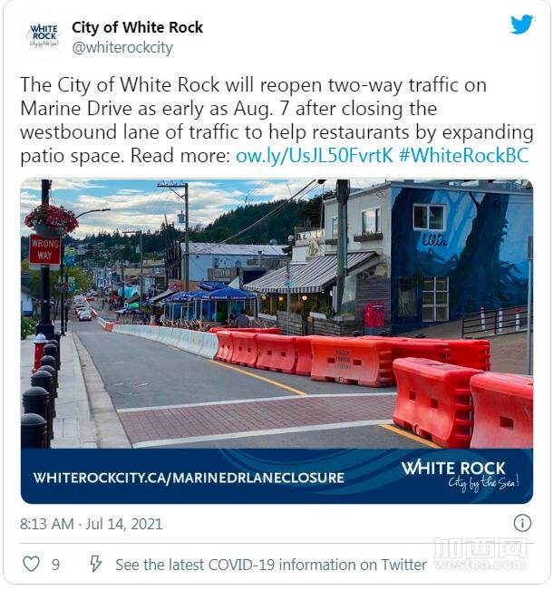Viewport: 553px width, 590px height.
Task: Open the City of White Rock display name
Action: (x=137, y=27)
